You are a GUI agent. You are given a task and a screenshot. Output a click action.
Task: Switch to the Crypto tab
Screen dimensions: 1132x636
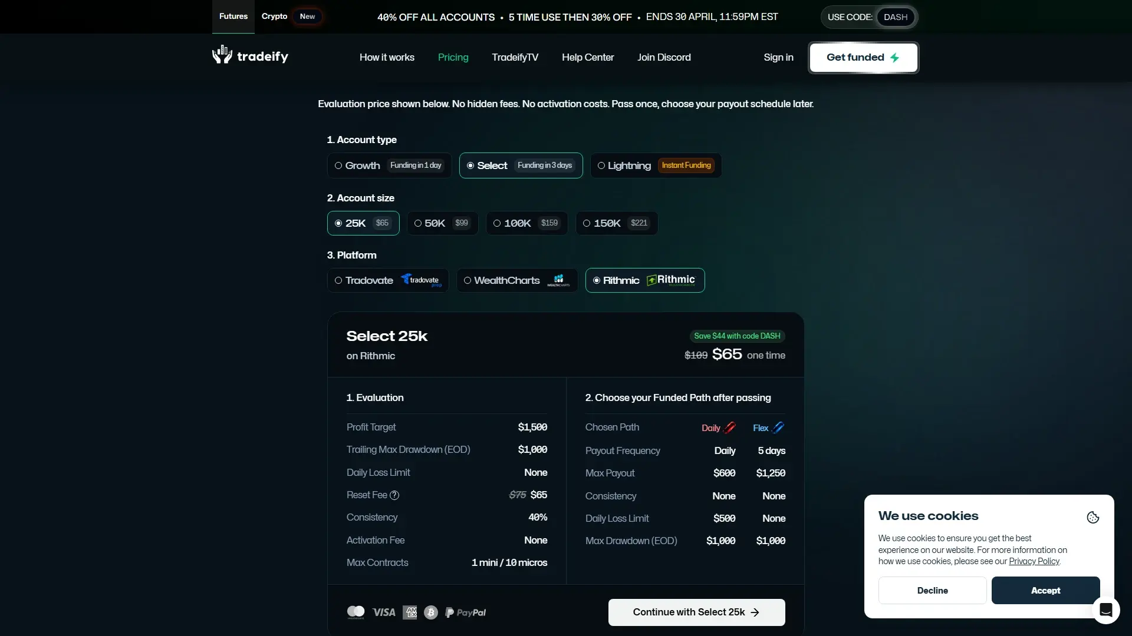(x=274, y=16)
